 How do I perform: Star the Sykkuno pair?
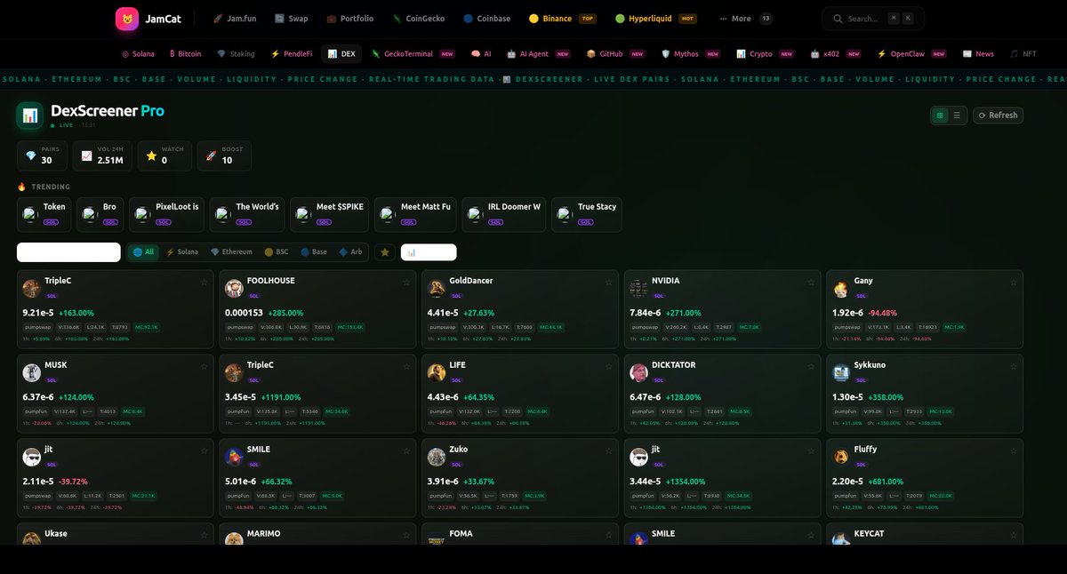[1014, 366]
